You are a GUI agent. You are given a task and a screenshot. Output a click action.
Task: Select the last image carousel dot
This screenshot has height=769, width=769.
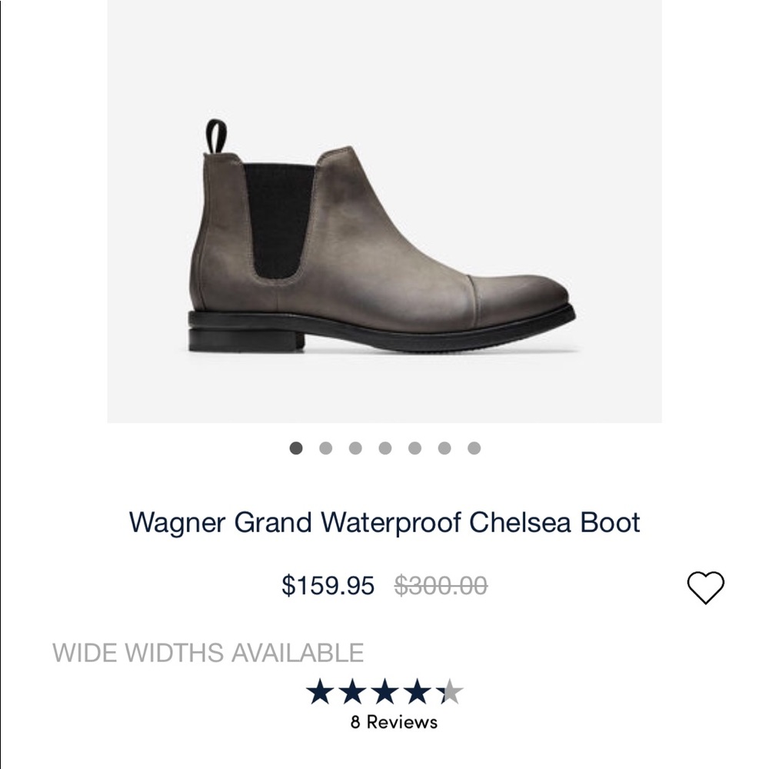(x=474, y=446)
